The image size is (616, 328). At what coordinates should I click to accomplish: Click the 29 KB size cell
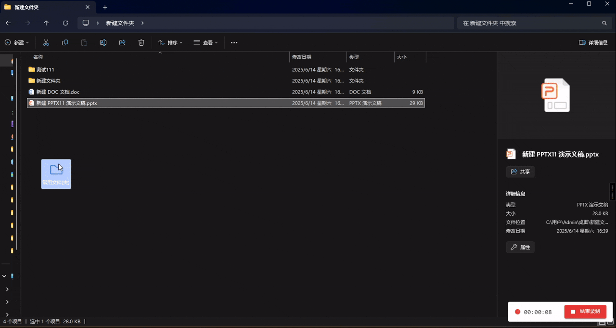(416, 103)
